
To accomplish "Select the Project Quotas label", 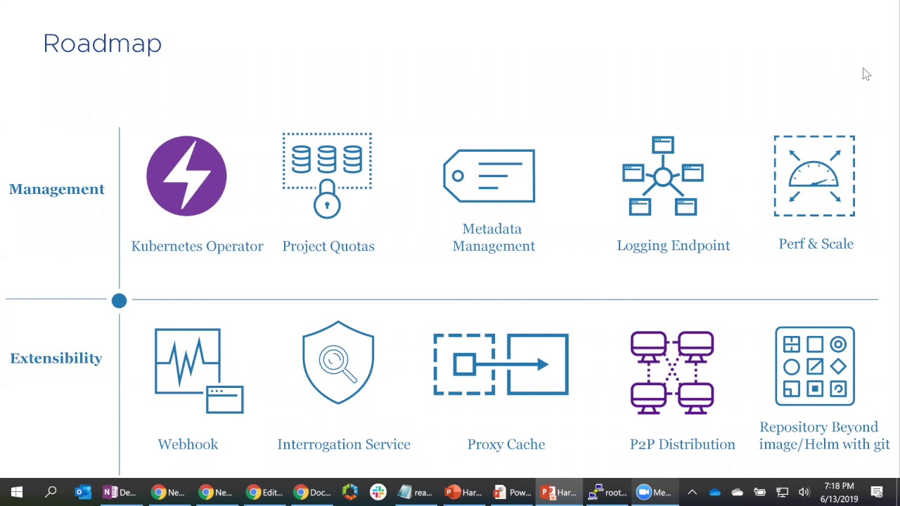I will click(328, 246).
